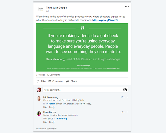This screenshot has width=166, height=133.
Task: Click the Like button label on post
Action: pyautogui.click(x=43, y=81)
